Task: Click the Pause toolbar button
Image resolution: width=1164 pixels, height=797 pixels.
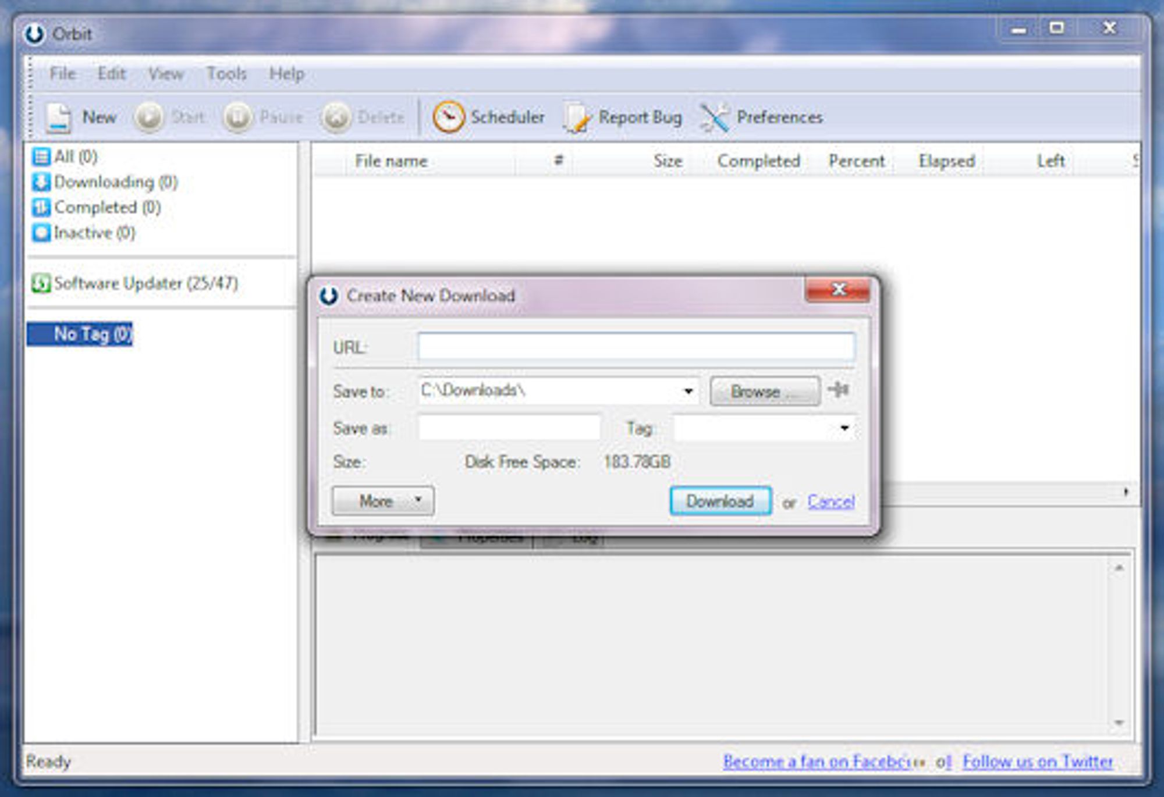Action: (x=263, y=118)
